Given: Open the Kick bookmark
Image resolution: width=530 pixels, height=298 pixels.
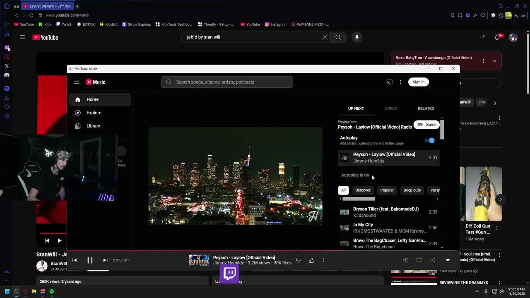Looking at the screenshot, I should (x=45, y=24).
